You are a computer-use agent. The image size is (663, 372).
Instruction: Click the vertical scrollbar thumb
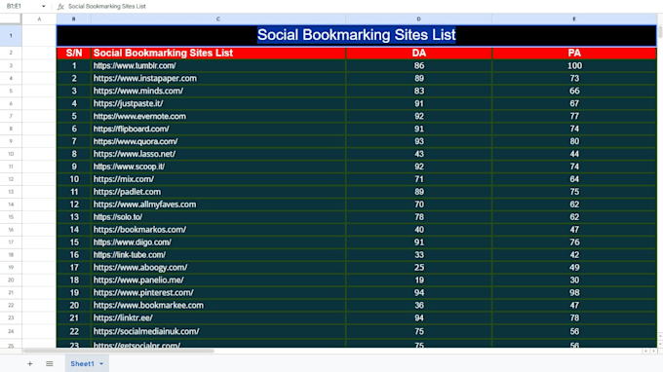coord(660,32)
